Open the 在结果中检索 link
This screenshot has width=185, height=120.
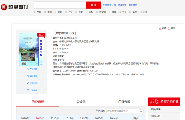(109, 5)
